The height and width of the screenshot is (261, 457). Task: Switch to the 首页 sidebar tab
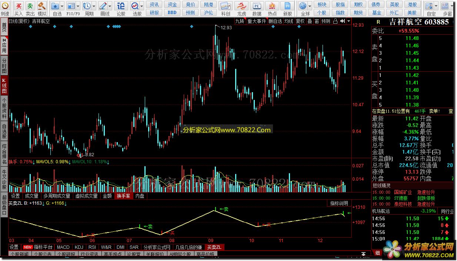(x=4, y=27)
